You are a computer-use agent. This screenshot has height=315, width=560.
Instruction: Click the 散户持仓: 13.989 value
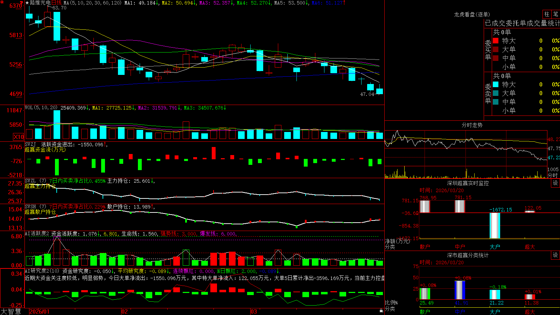coord(128,207)
